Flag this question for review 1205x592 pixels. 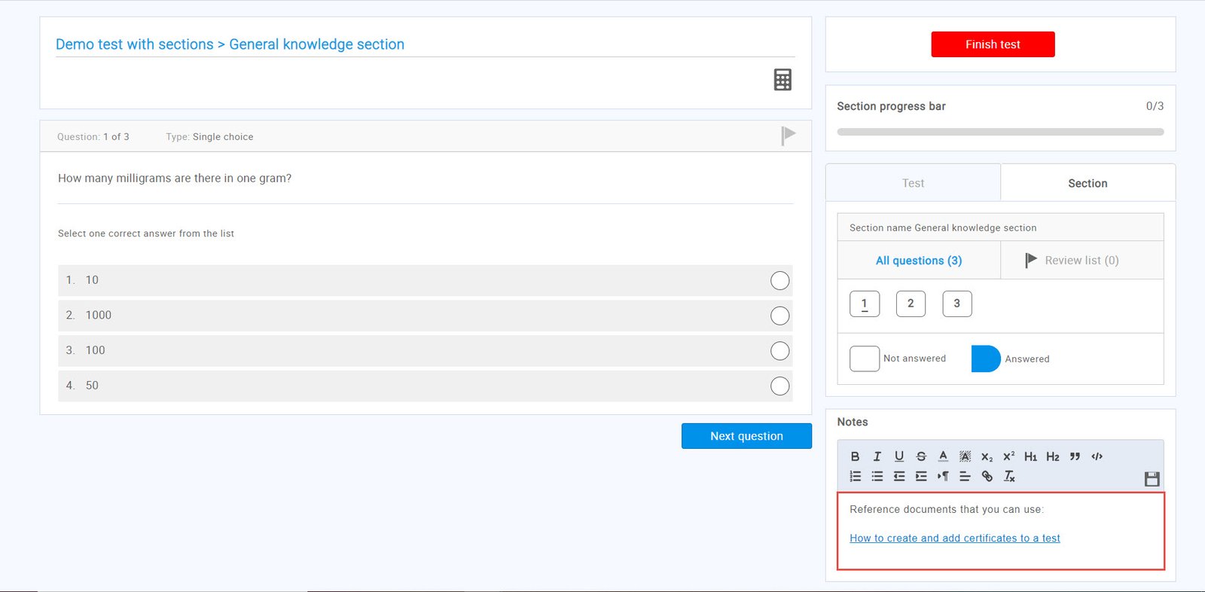788,136
